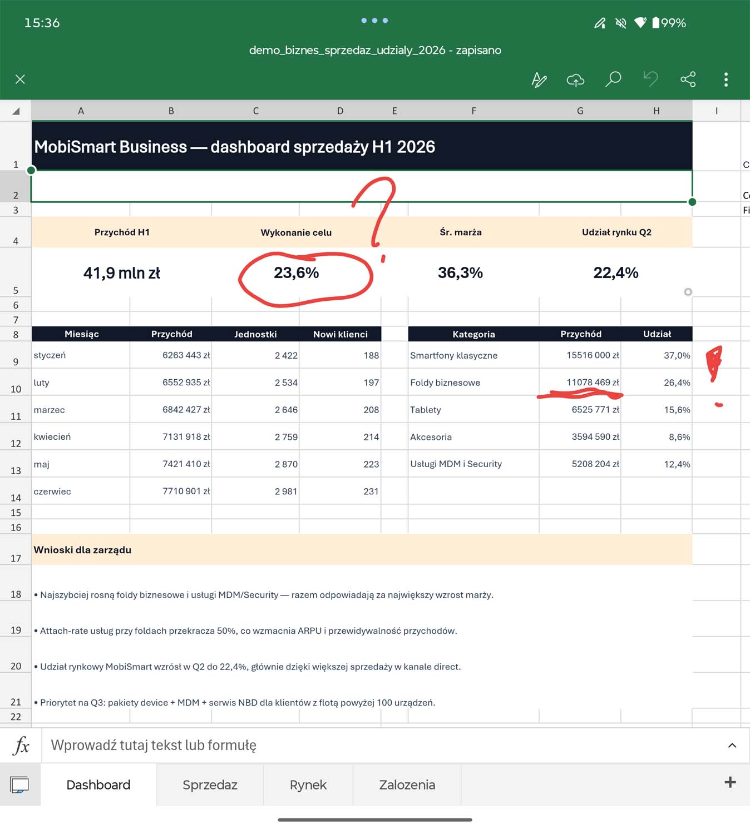Select the 'Priorytet na Q3' conclusion line
Viewport: 750px width, 834px height.
[234, 702]
